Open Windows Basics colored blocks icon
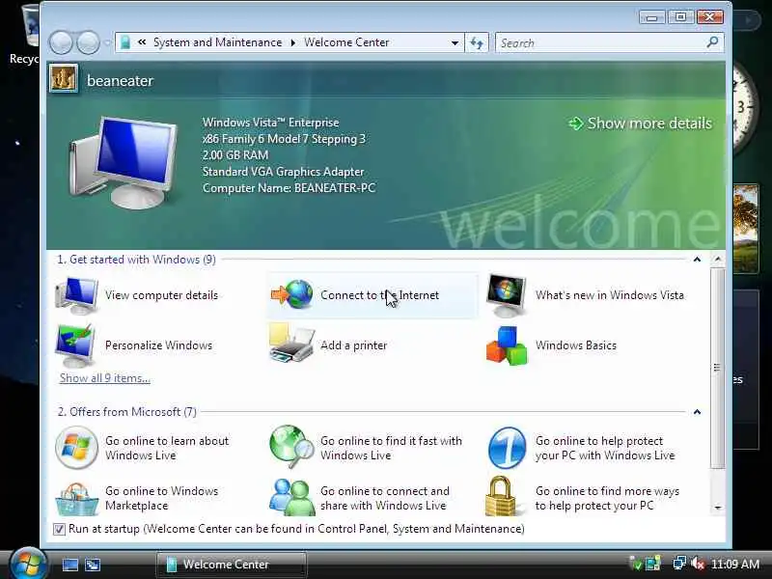This screenshot has height=579, width=772. point(507,345)
